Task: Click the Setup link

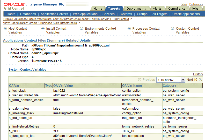Action: tap(184, 4)
